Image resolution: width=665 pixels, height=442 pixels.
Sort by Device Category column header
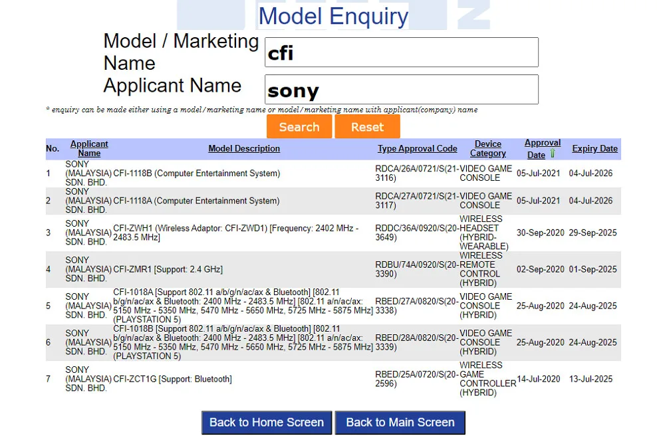click(x=487, y=149)
